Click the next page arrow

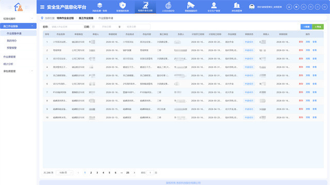point(134,173)
